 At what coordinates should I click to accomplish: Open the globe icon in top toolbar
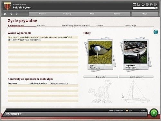(147, 5)
